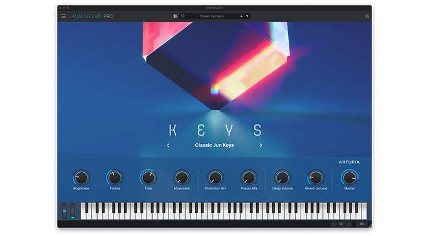Screen dimensions: 429x236
Task: Click the Master volume knob
Action: pos(350,177)
